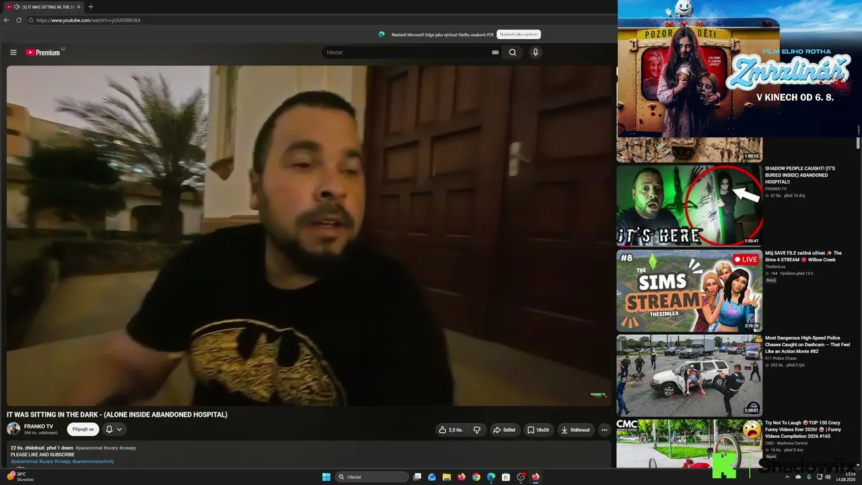Open Try Not To Laugh video thumbnail

690,444
